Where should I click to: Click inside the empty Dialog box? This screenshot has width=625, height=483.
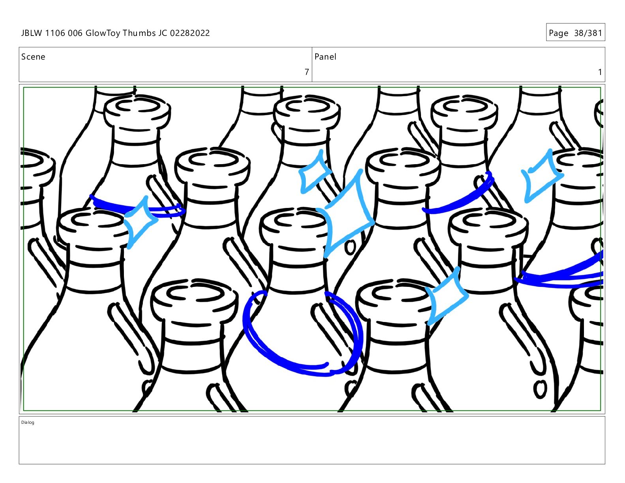(312, 440)
